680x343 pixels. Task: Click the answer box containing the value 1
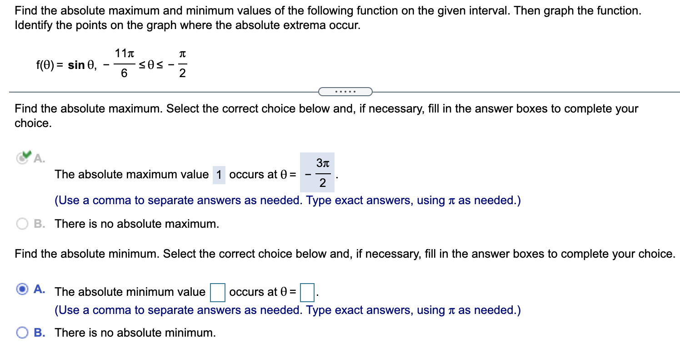220,174
